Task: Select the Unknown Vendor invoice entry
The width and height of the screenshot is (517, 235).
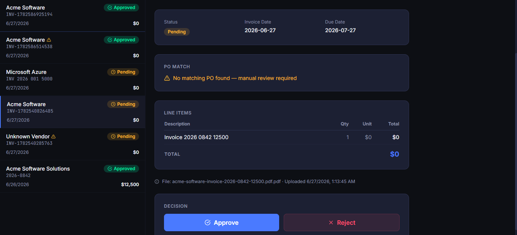Action: click(72, 144)
